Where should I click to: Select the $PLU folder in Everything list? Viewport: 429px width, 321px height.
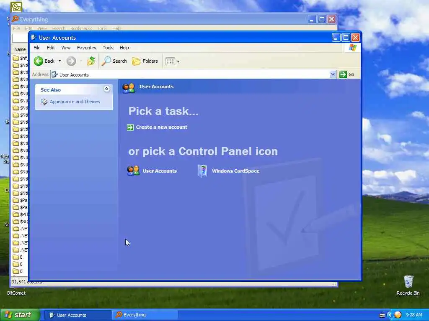pyautogui.click(x=21, y=214)
